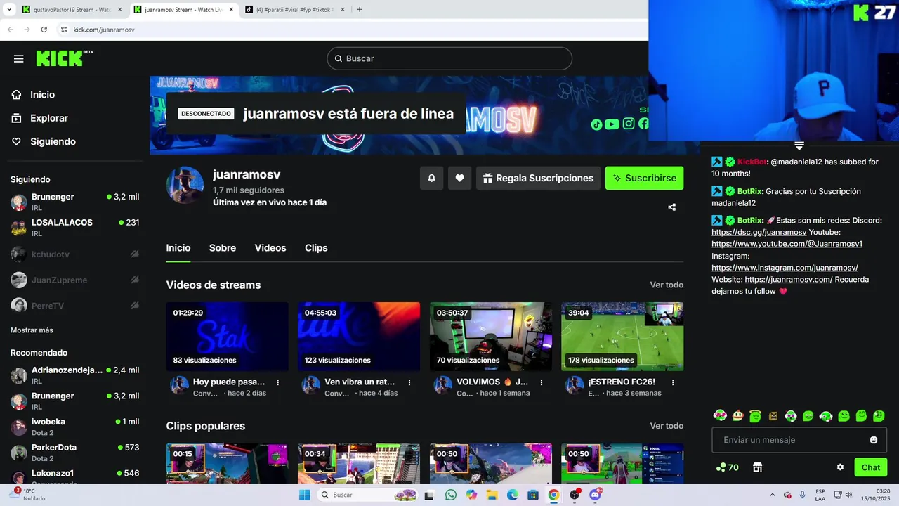Open PerreTV channel in the sidebar
Image resolution: width=899 pixels, height=506 pixels.
[74, 306]
